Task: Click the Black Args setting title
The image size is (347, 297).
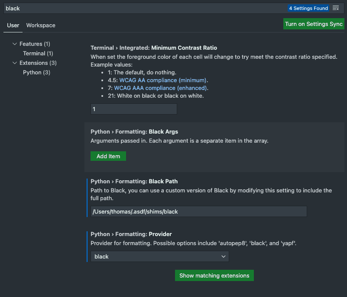Action: pyautogui.click(x=134, y=132)
